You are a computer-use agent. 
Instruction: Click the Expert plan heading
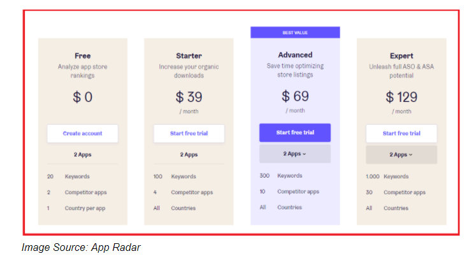[401, 56]
